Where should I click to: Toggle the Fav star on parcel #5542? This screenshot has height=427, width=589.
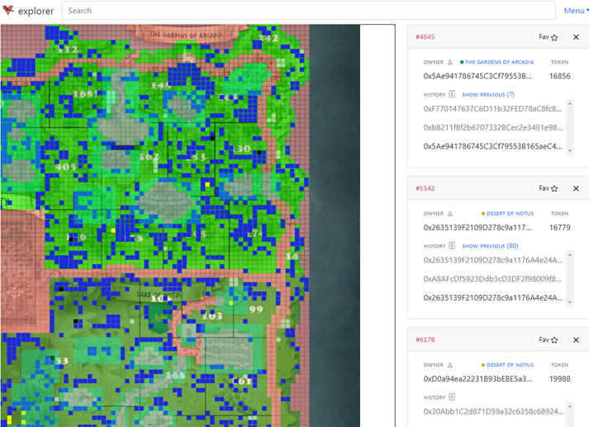pos(554,188)
